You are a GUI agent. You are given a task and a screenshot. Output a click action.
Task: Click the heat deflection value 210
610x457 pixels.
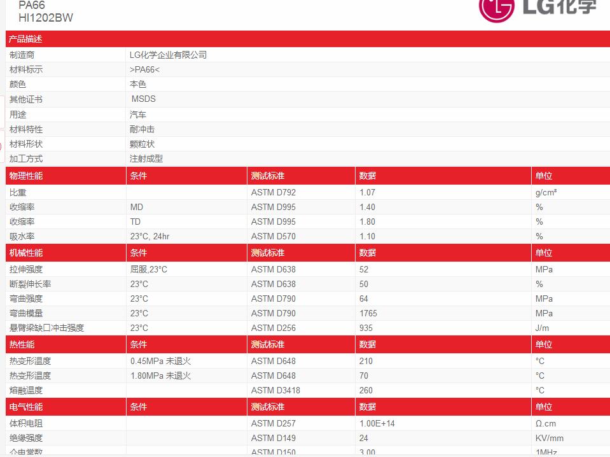tap(366, 361)
